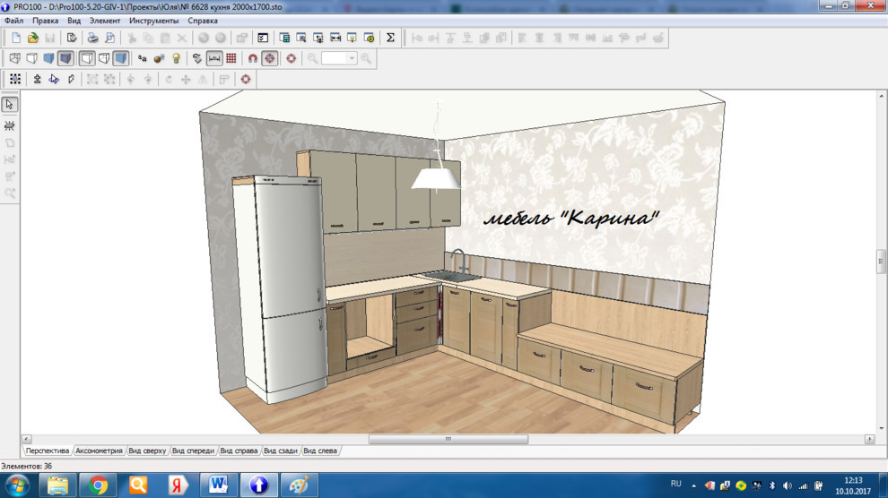
Task: Select the Вид слева view tab
Action: [x=320, y=451]
